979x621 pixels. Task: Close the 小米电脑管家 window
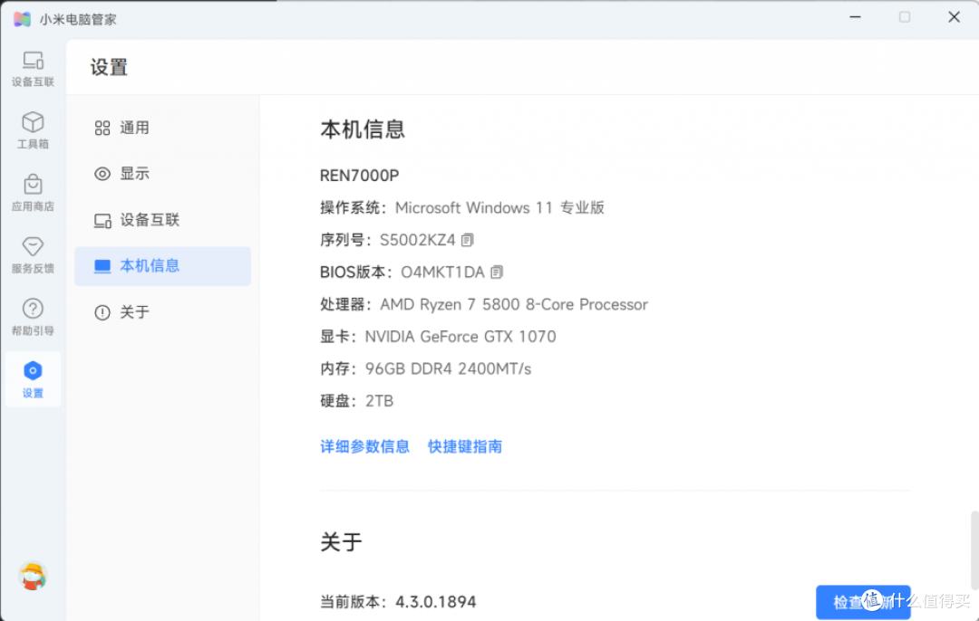click(954, 17)
